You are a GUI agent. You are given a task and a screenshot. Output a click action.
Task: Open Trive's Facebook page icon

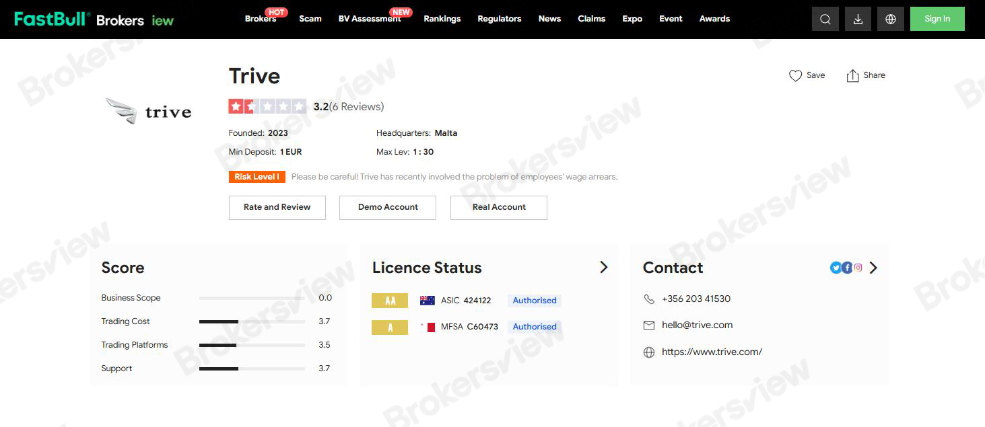[x=847, y=268]
